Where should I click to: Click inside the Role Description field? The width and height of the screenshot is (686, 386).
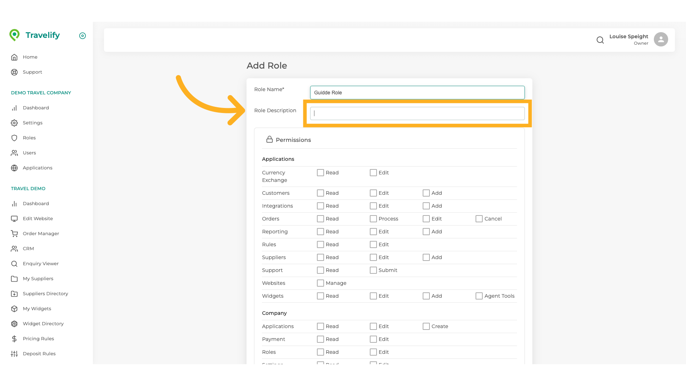417,113
